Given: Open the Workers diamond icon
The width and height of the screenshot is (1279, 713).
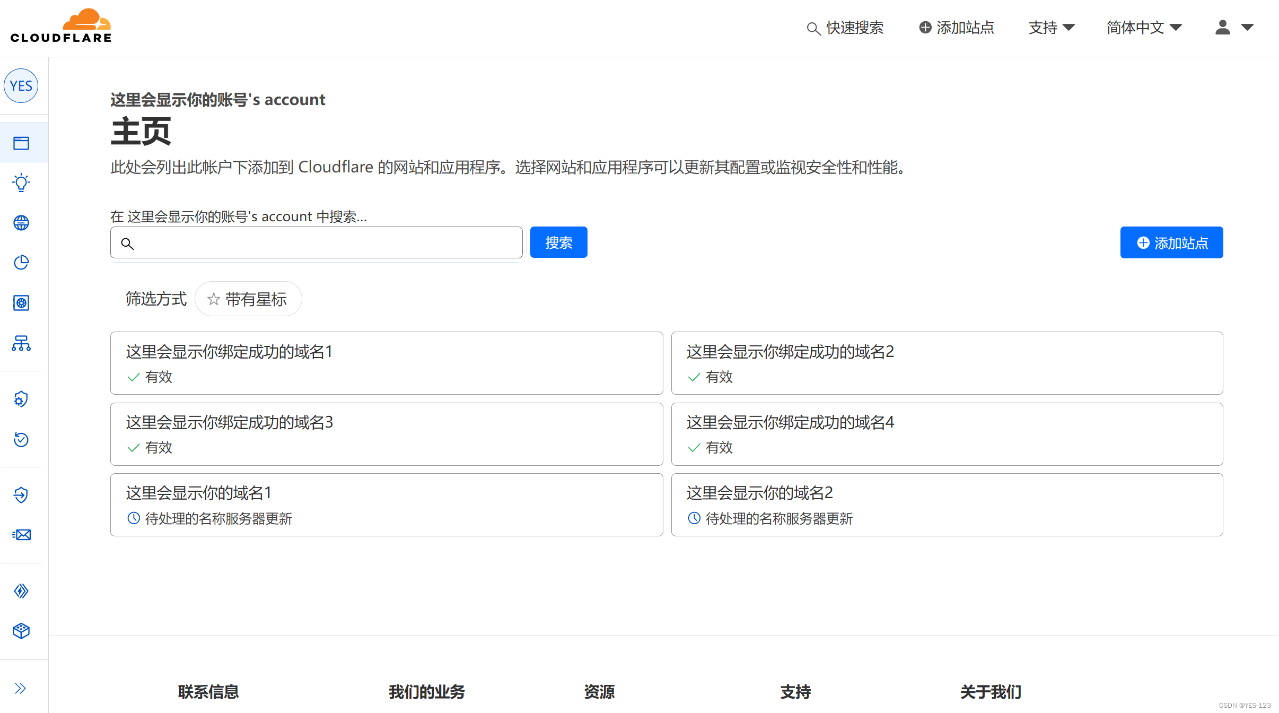Looking at the screenshot, I should 21,591.
